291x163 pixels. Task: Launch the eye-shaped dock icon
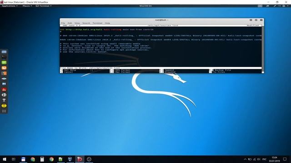point(4,78)
